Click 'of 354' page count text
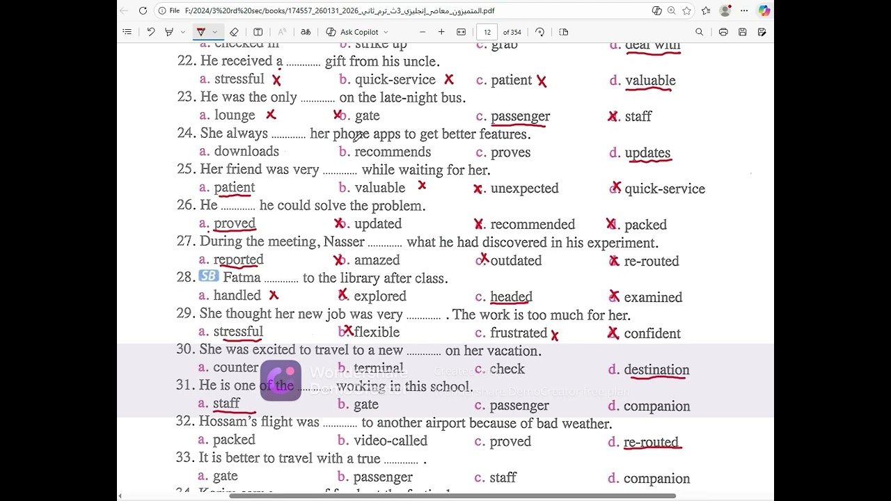This screenshot has width=891, height=501. (512, 32)
